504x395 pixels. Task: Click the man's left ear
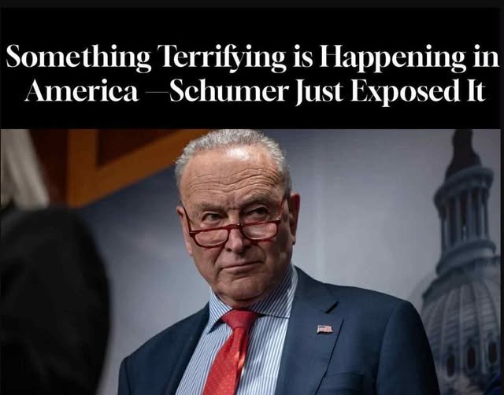[x=293, y=213]
